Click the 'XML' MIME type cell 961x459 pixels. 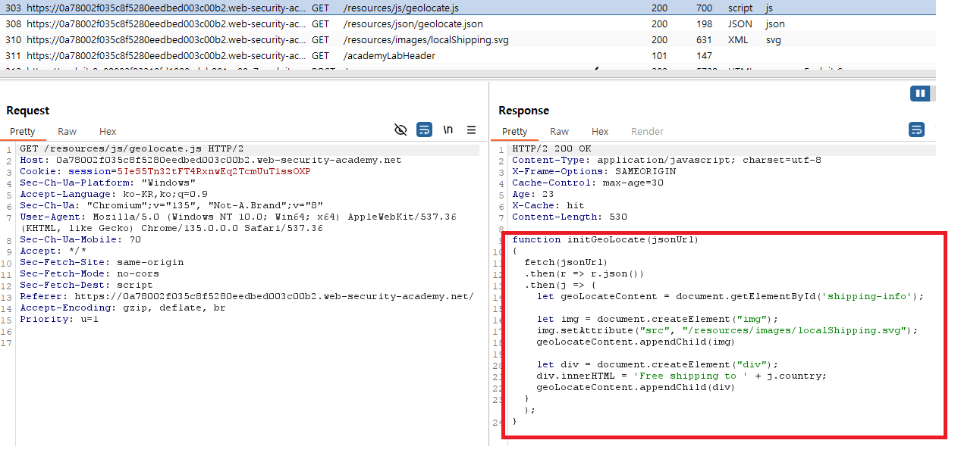point(738,39)
